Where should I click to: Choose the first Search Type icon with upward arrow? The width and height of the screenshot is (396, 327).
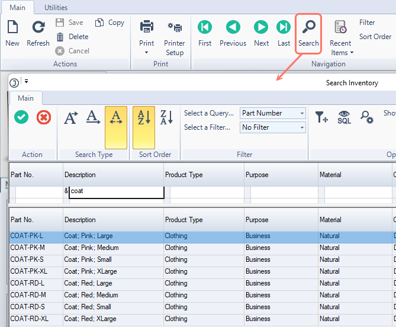click(x=71, y=118)
